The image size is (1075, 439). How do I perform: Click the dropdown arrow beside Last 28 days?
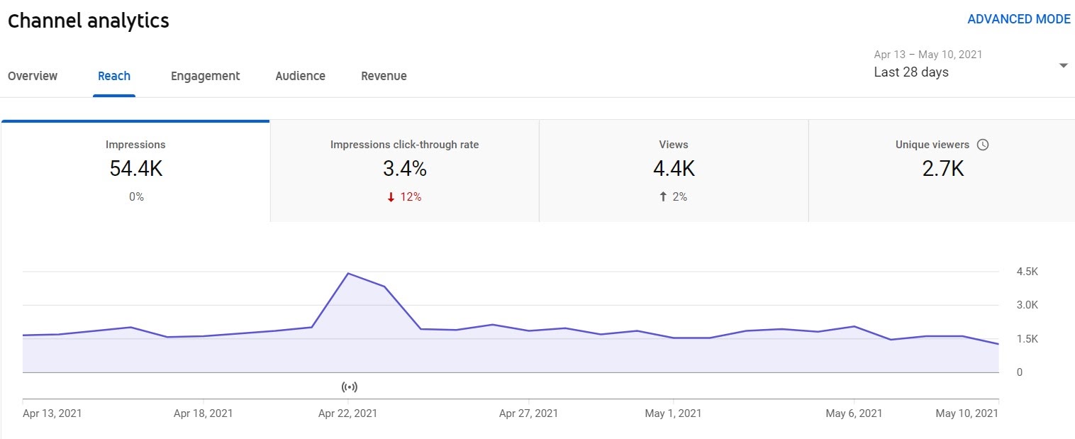tap(1063, 65)
